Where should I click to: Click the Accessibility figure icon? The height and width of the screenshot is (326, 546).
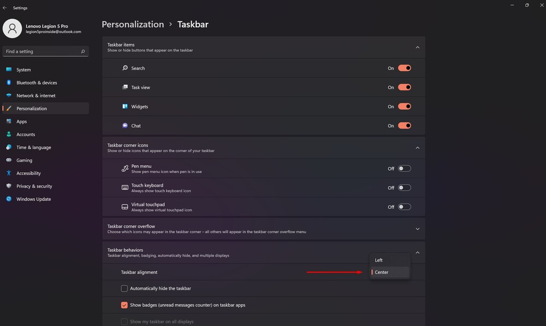[9, 173]
